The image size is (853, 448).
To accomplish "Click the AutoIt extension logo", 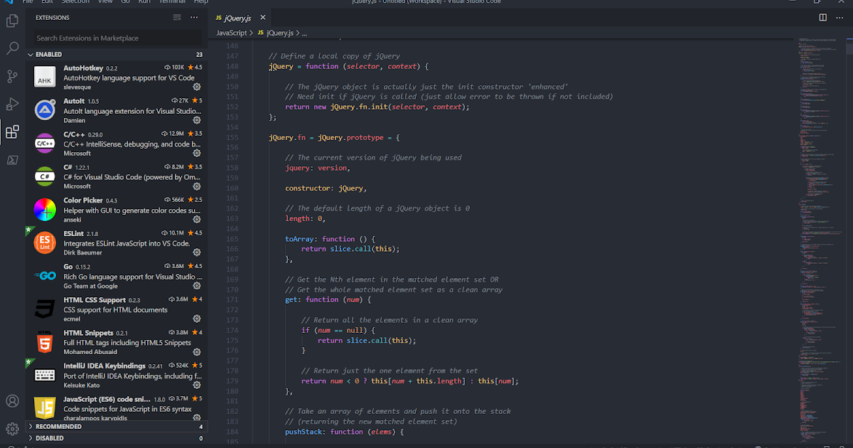I will [x=45, y=110].
